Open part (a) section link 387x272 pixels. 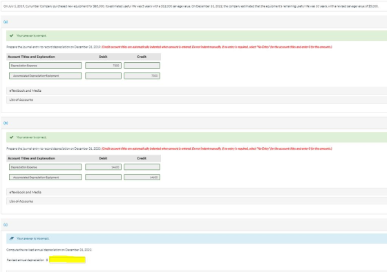pos(6,21)
